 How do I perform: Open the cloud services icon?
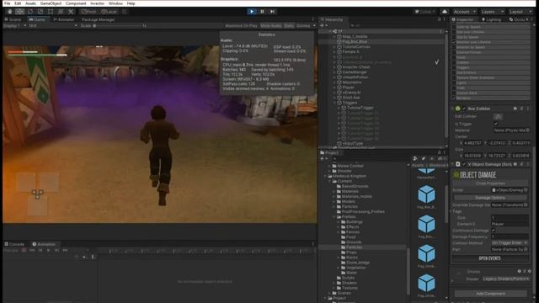click(444, 12)
